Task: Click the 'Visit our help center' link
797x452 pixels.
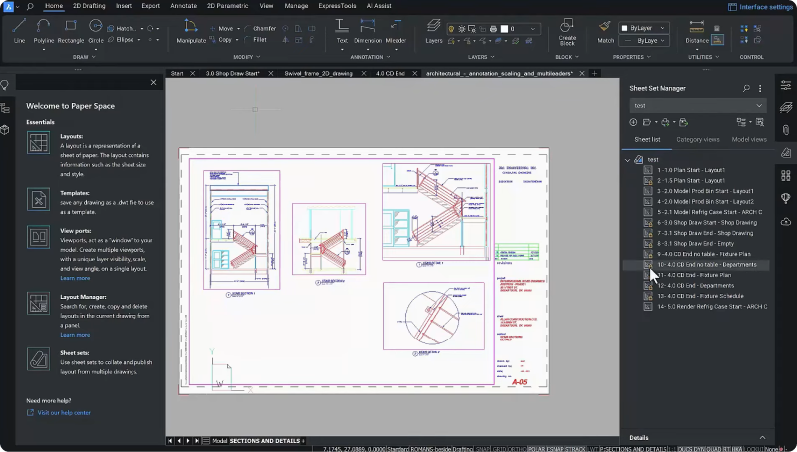Action: point(63,412)
